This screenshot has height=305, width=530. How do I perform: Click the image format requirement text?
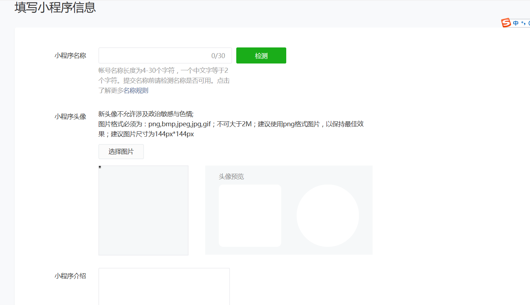(x=231, y=124)
